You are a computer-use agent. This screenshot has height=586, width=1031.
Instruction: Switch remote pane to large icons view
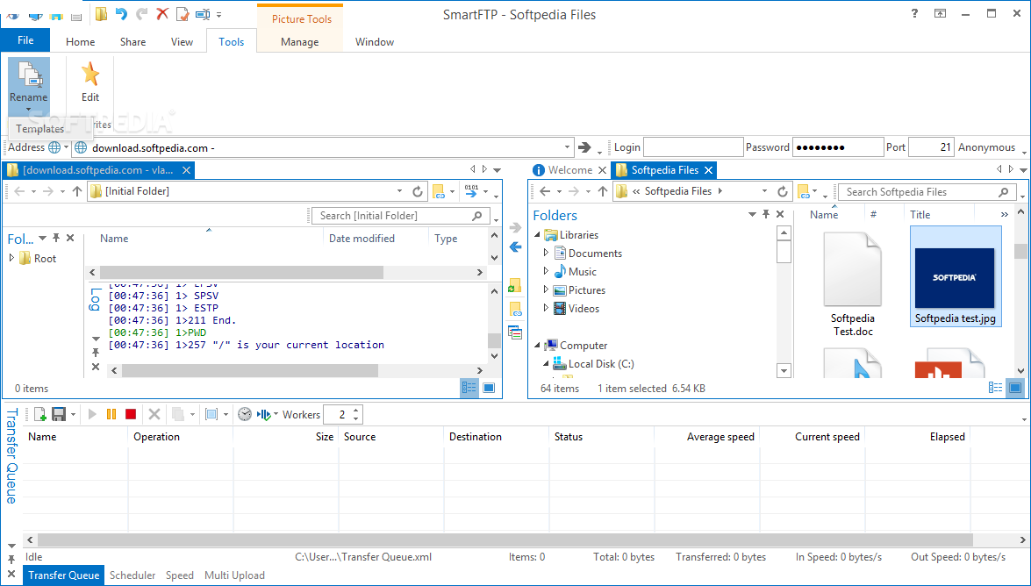(489, 388)
